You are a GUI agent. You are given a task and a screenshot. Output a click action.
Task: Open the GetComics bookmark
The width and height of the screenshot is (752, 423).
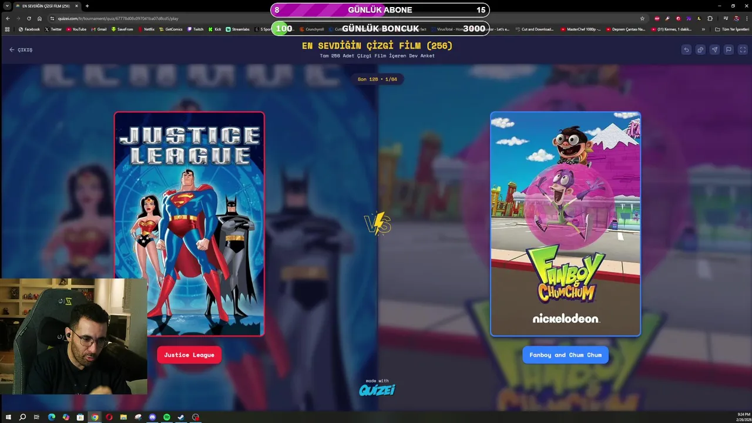pos(171,29)
